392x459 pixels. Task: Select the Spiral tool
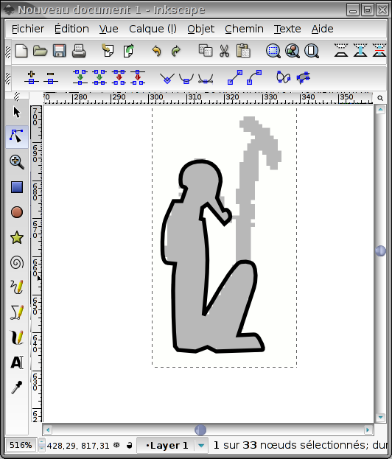[17, 262]
